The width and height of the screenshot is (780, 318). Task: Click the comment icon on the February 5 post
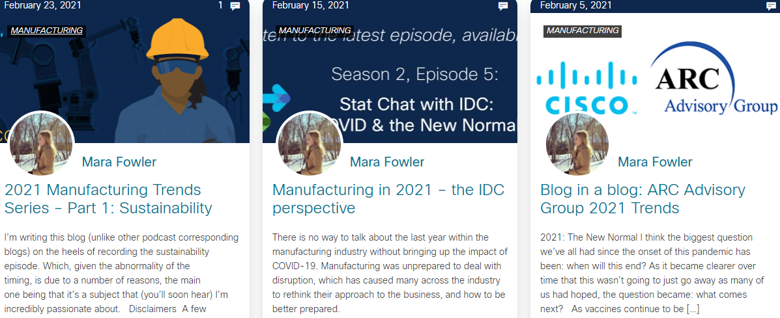click(x=771, y=6)
